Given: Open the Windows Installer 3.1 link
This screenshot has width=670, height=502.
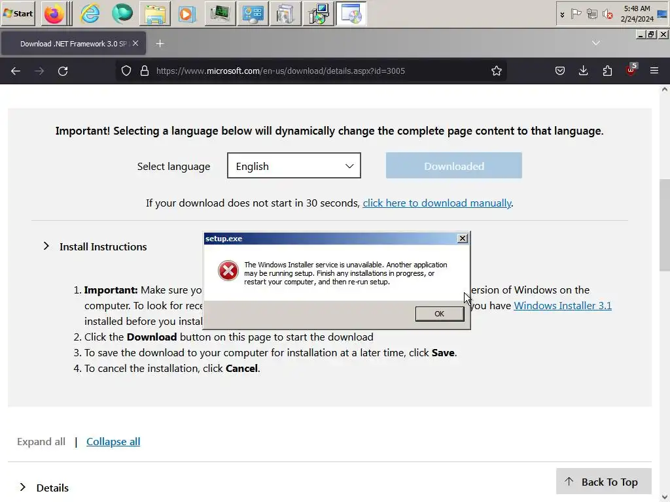Looking at the screenshot, I should (562, 306).
